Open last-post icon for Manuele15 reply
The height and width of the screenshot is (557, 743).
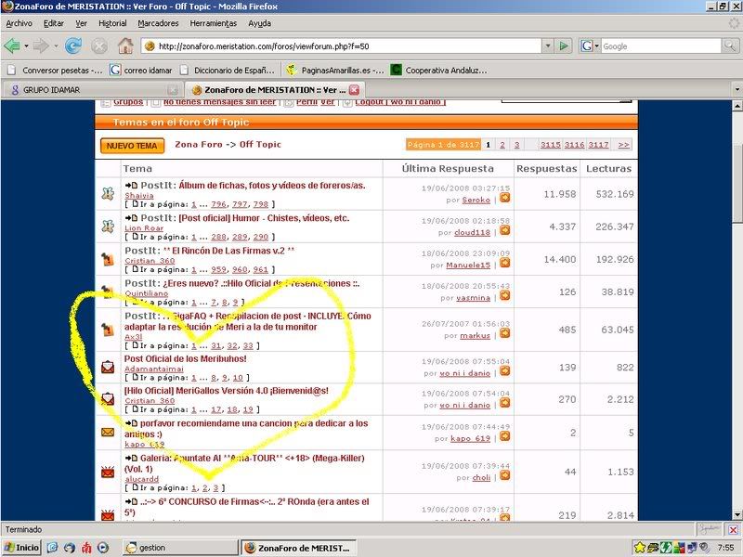click(x=504, y=263)
